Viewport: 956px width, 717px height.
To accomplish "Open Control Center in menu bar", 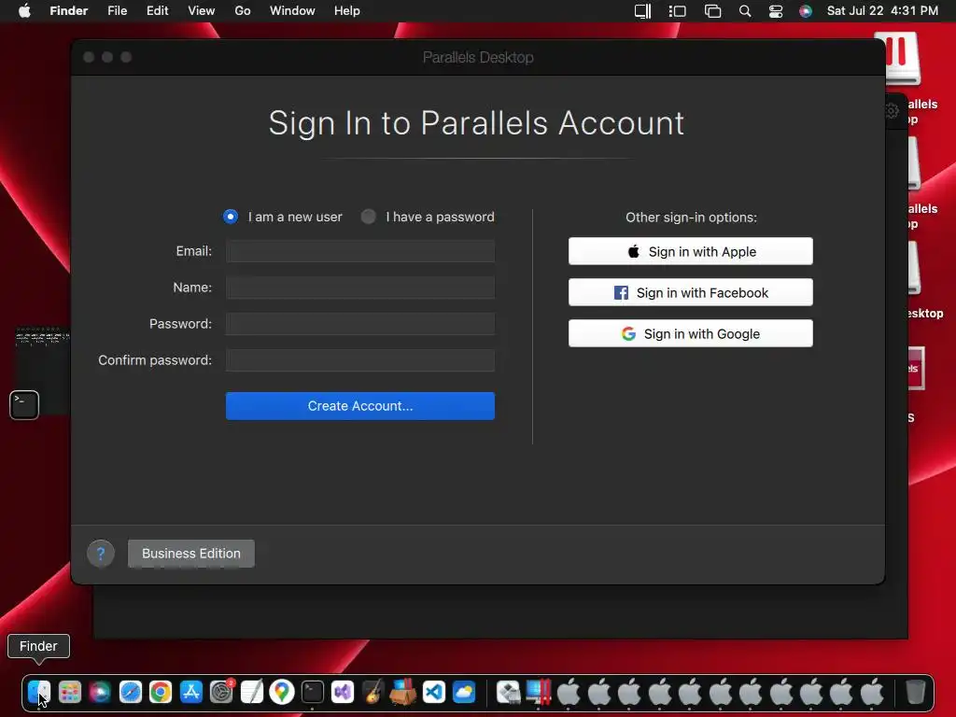I will [776, 11].
